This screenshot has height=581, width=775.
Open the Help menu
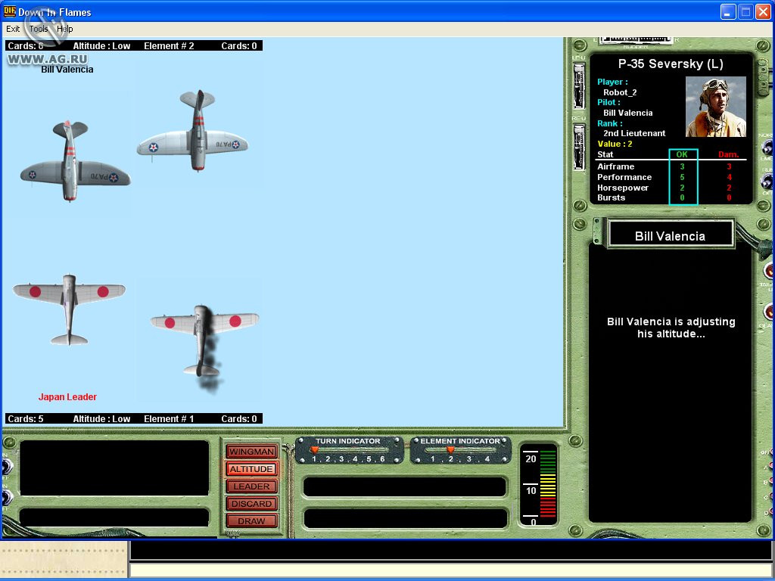click(65, 29)
